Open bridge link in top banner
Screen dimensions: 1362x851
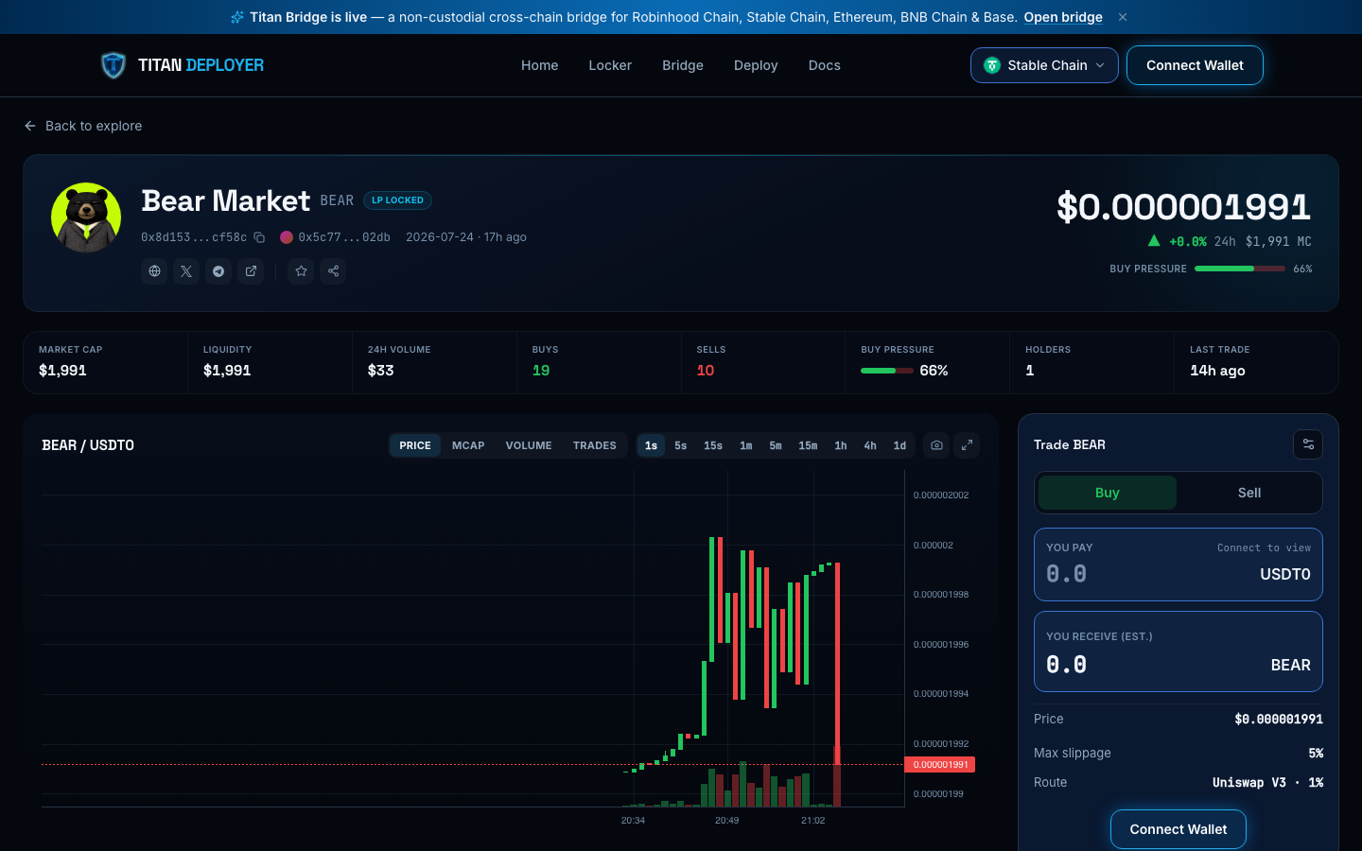1063,17
